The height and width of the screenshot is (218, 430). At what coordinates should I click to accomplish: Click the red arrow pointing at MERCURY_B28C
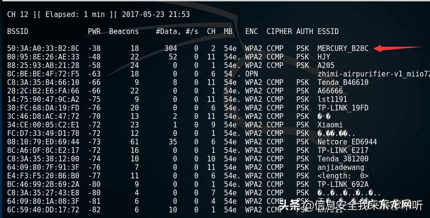396,48
